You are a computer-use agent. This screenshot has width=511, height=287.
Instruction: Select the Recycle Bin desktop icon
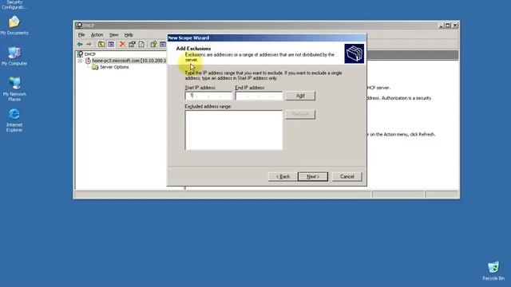tap(493, 271)
